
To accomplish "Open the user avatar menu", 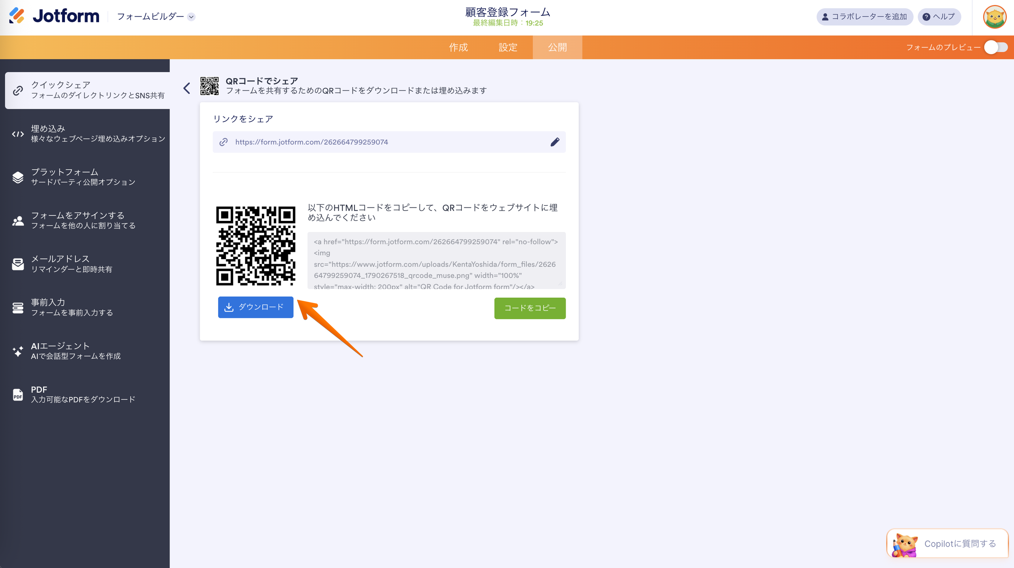I will 995,17.
